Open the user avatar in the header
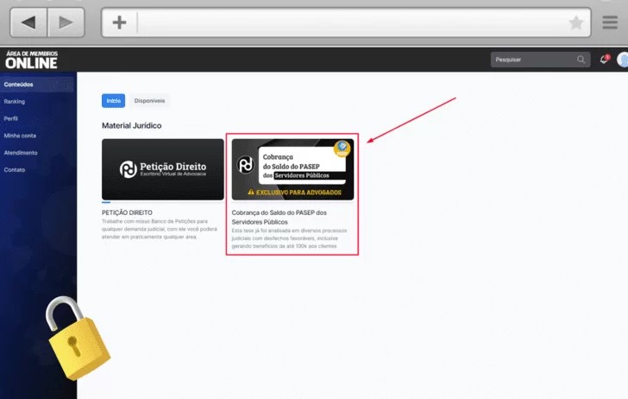The height and width of the screenshot is (399, 628). (x=623, y=60)
